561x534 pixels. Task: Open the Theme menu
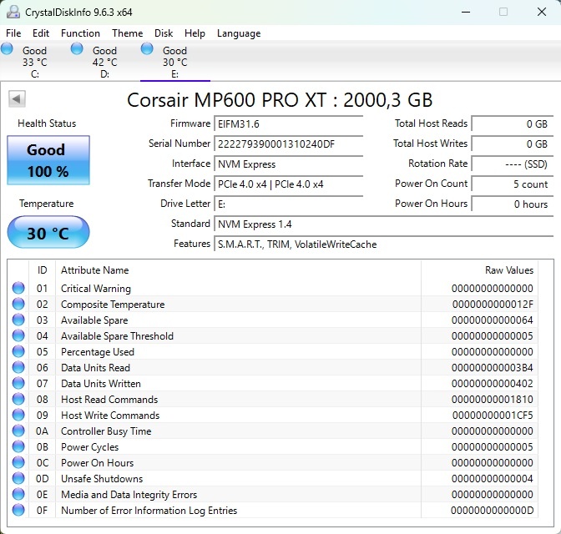tap(128, 33)
